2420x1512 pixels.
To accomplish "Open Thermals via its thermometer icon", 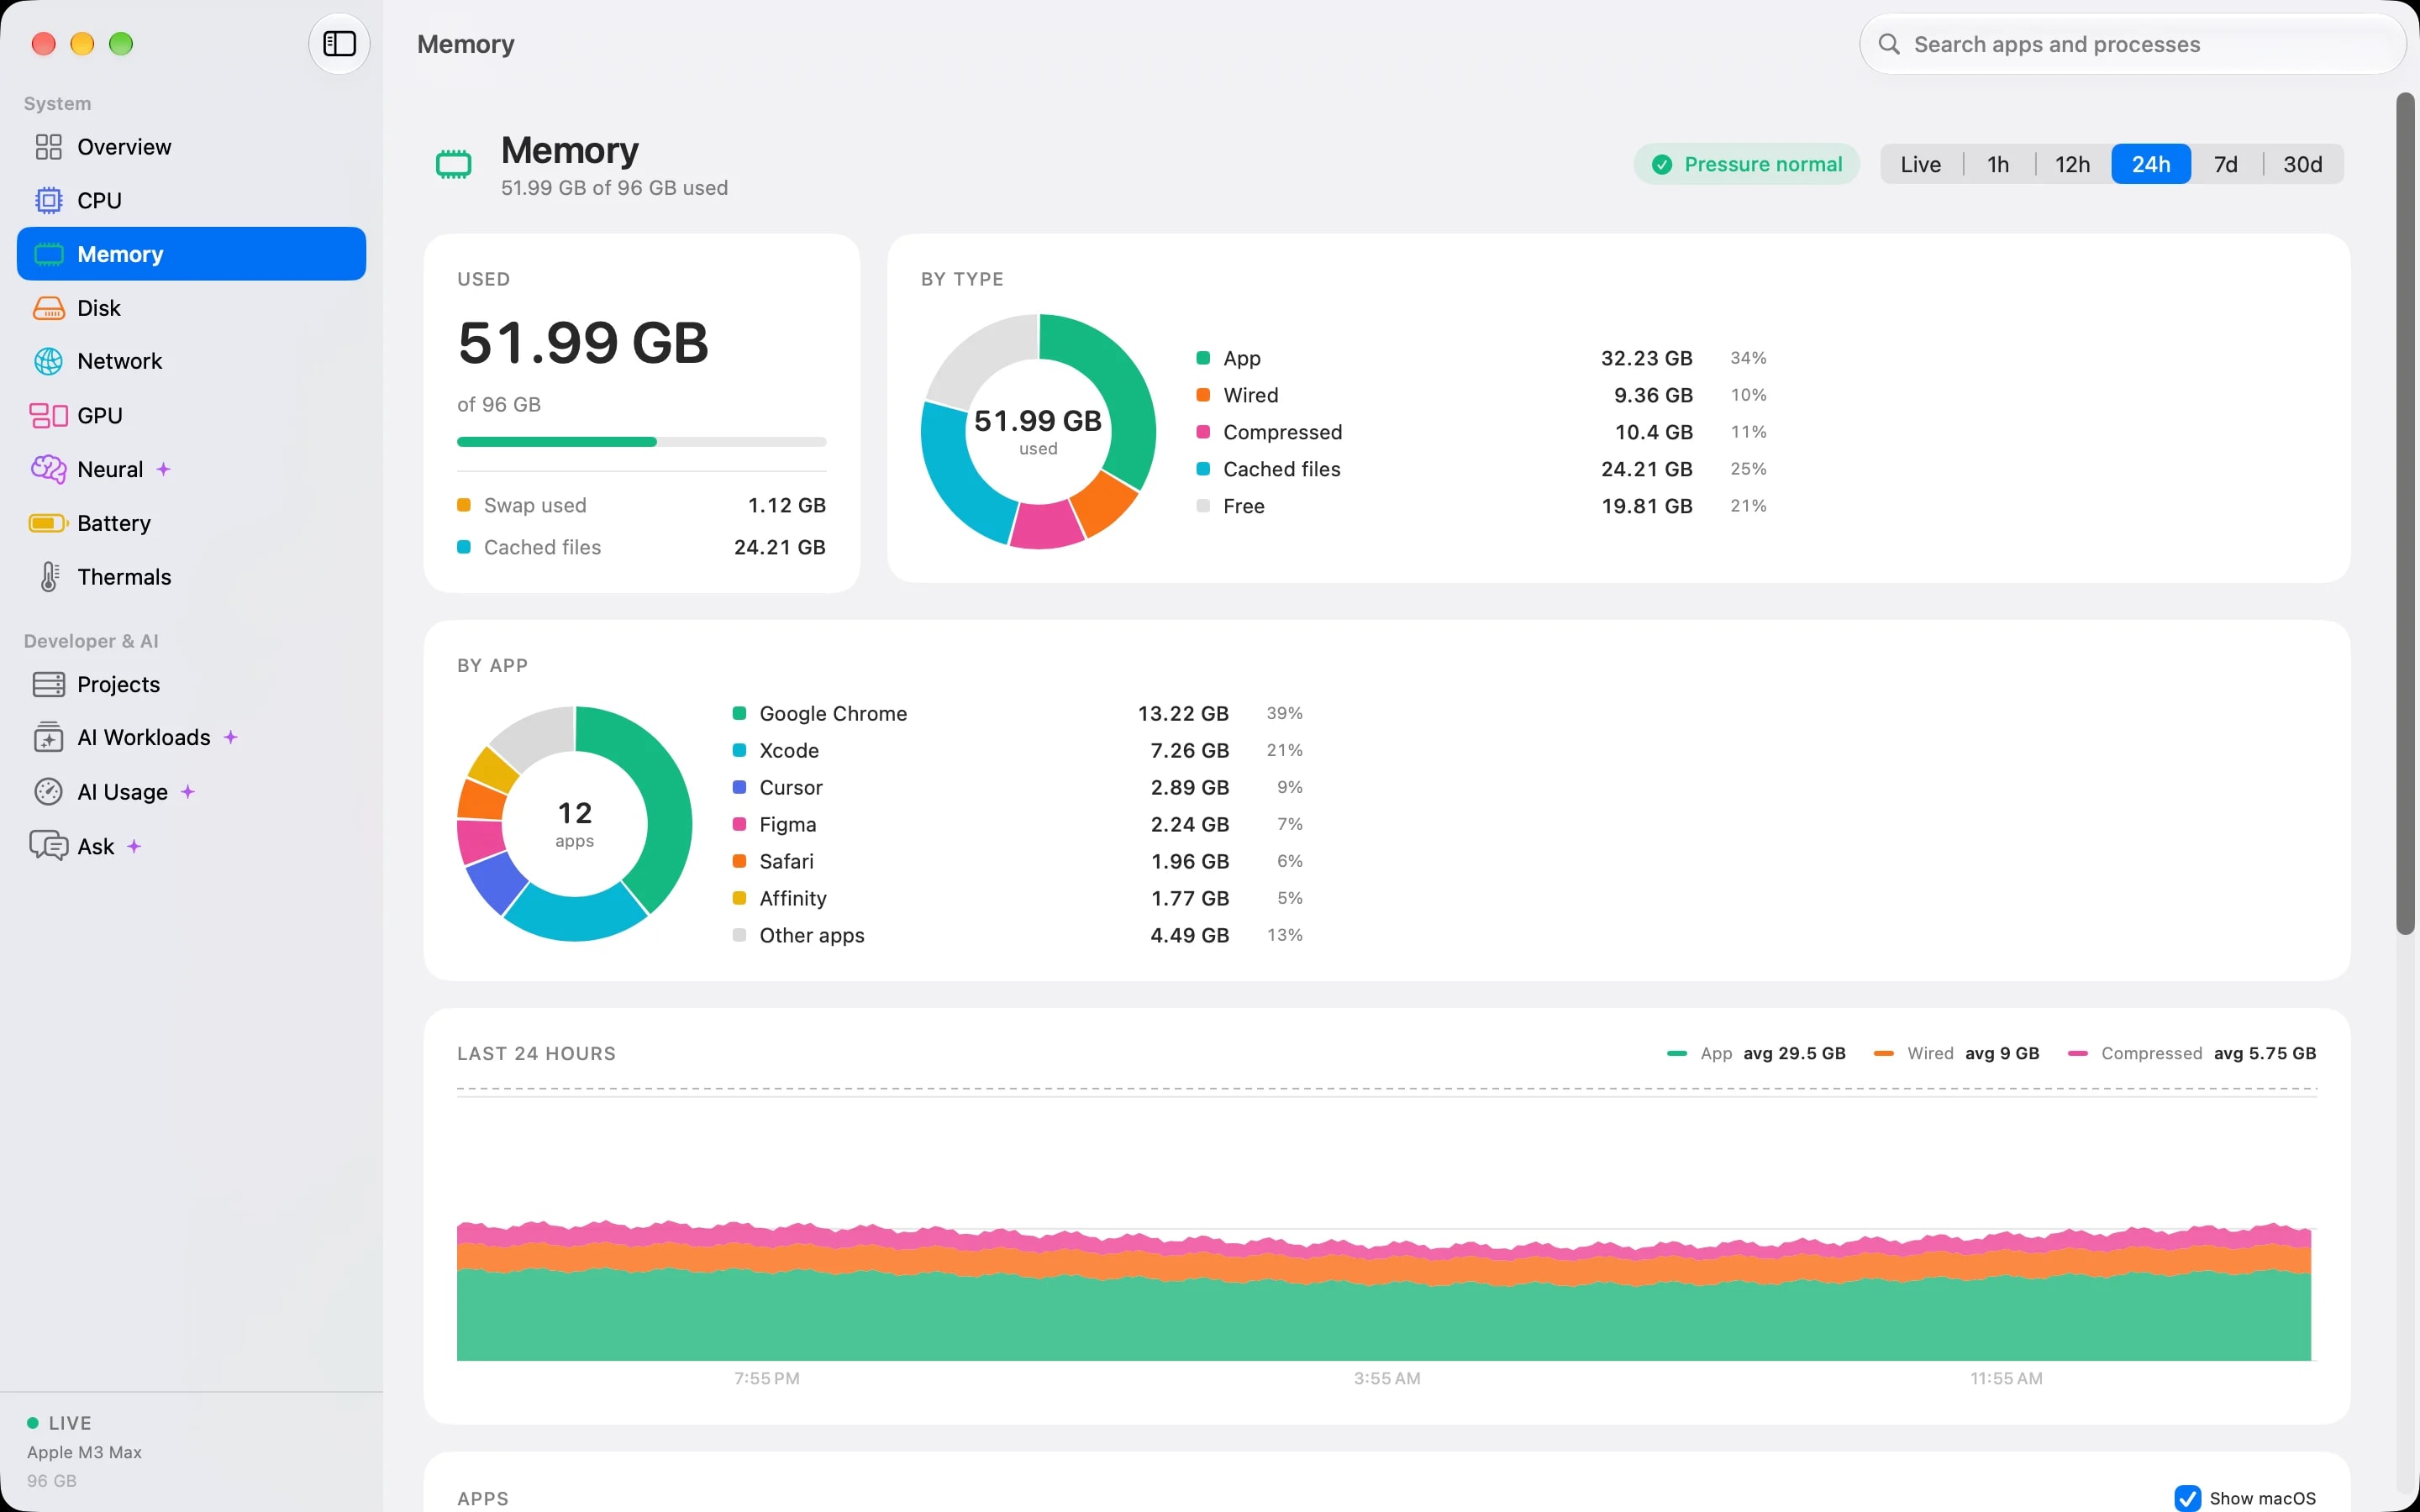I will 48,577.
